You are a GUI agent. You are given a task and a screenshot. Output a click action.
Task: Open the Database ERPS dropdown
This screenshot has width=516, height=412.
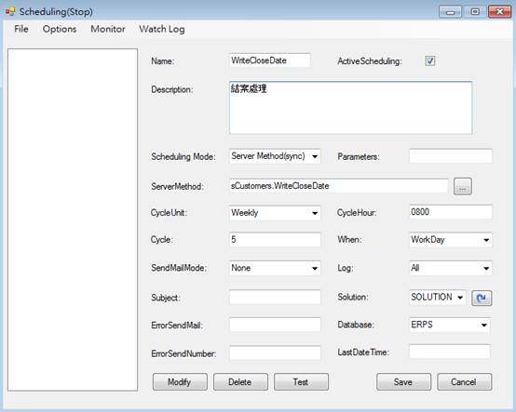(x=450, y=325)
